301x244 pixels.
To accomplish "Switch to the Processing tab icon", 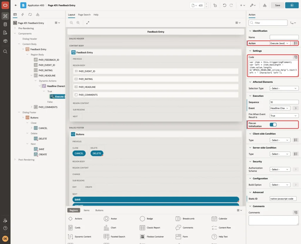I will coord(30,15).
